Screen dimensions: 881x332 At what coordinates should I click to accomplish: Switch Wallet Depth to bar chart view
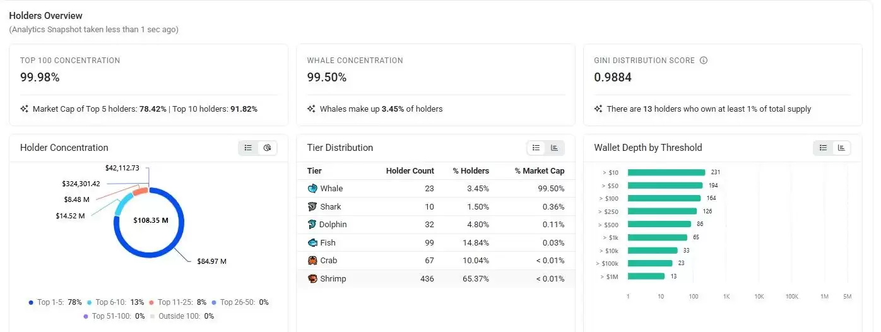pos(841,148)
